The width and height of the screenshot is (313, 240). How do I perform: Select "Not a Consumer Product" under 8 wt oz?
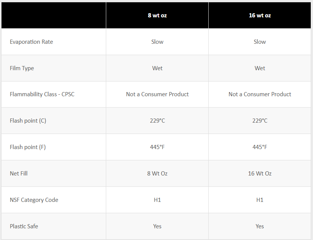[x=157, y=94]
